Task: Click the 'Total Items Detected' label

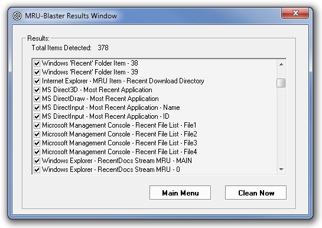Action: pyautogui.click(x=61, y=48)
